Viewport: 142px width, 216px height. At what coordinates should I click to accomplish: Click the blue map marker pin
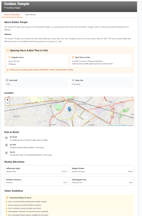pyautogui.click(x=69, y=109)
